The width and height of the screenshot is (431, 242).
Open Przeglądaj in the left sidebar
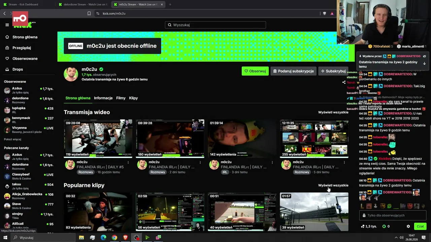coord(18,48)
